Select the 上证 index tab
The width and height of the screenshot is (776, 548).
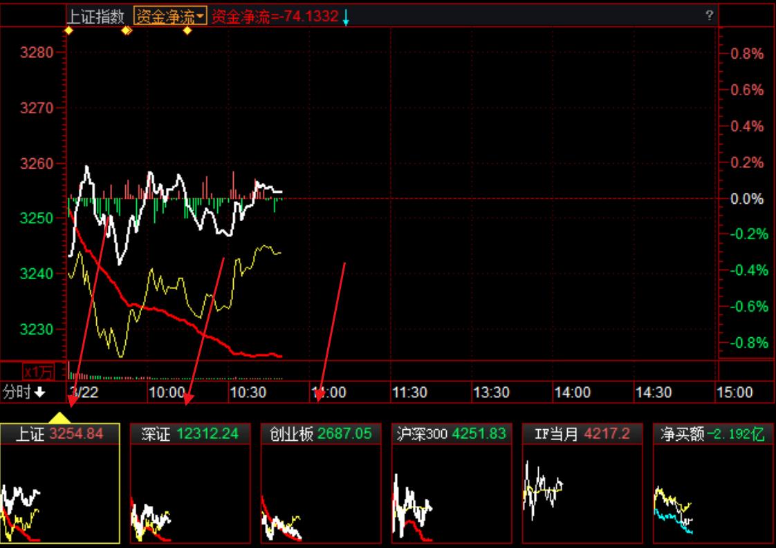60,434
